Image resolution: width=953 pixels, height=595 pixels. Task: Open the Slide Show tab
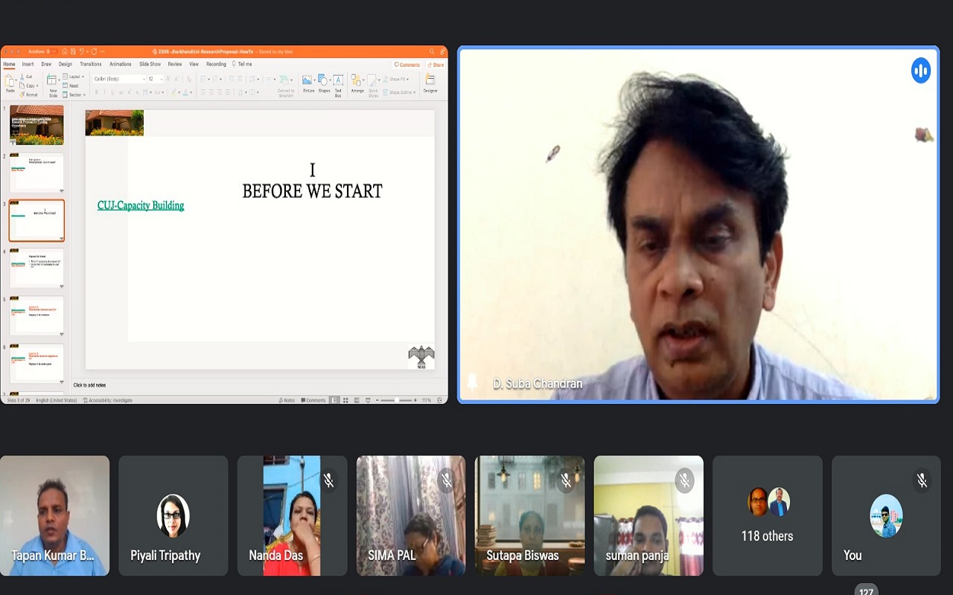150,65
